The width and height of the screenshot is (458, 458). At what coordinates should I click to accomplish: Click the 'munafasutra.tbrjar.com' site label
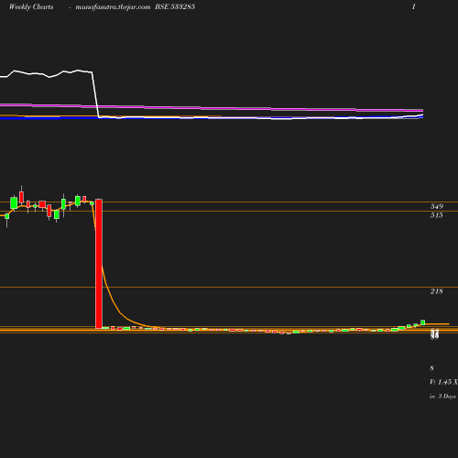(113, 7)
